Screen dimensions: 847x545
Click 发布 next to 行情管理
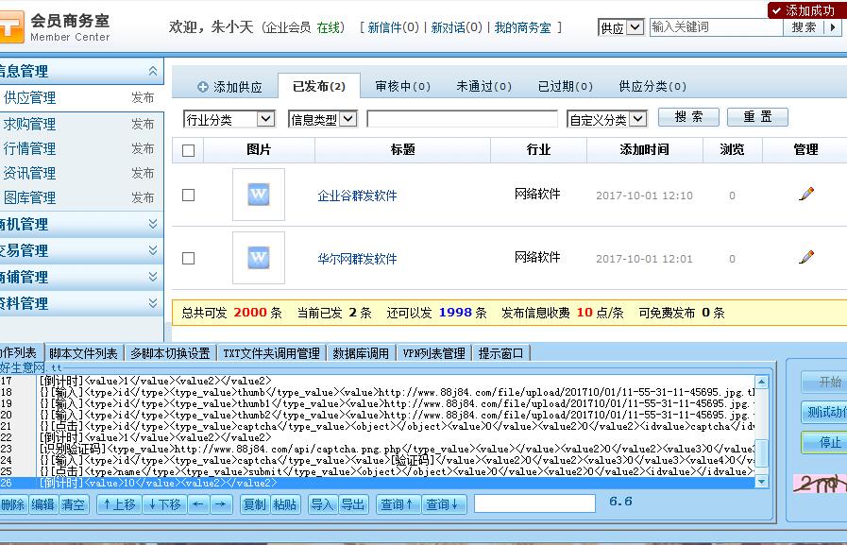click(x=143, y=148)
